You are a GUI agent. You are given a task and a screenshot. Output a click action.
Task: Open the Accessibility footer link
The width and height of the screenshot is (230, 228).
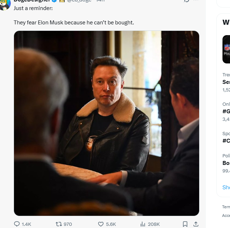(226, 215)
